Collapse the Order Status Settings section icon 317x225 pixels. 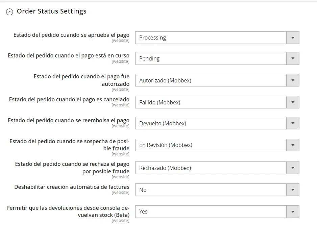(9, 12)
